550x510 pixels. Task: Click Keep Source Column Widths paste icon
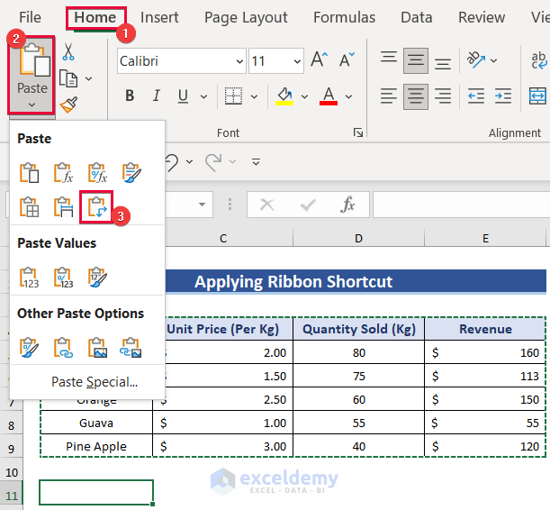(x=63, y=206)
